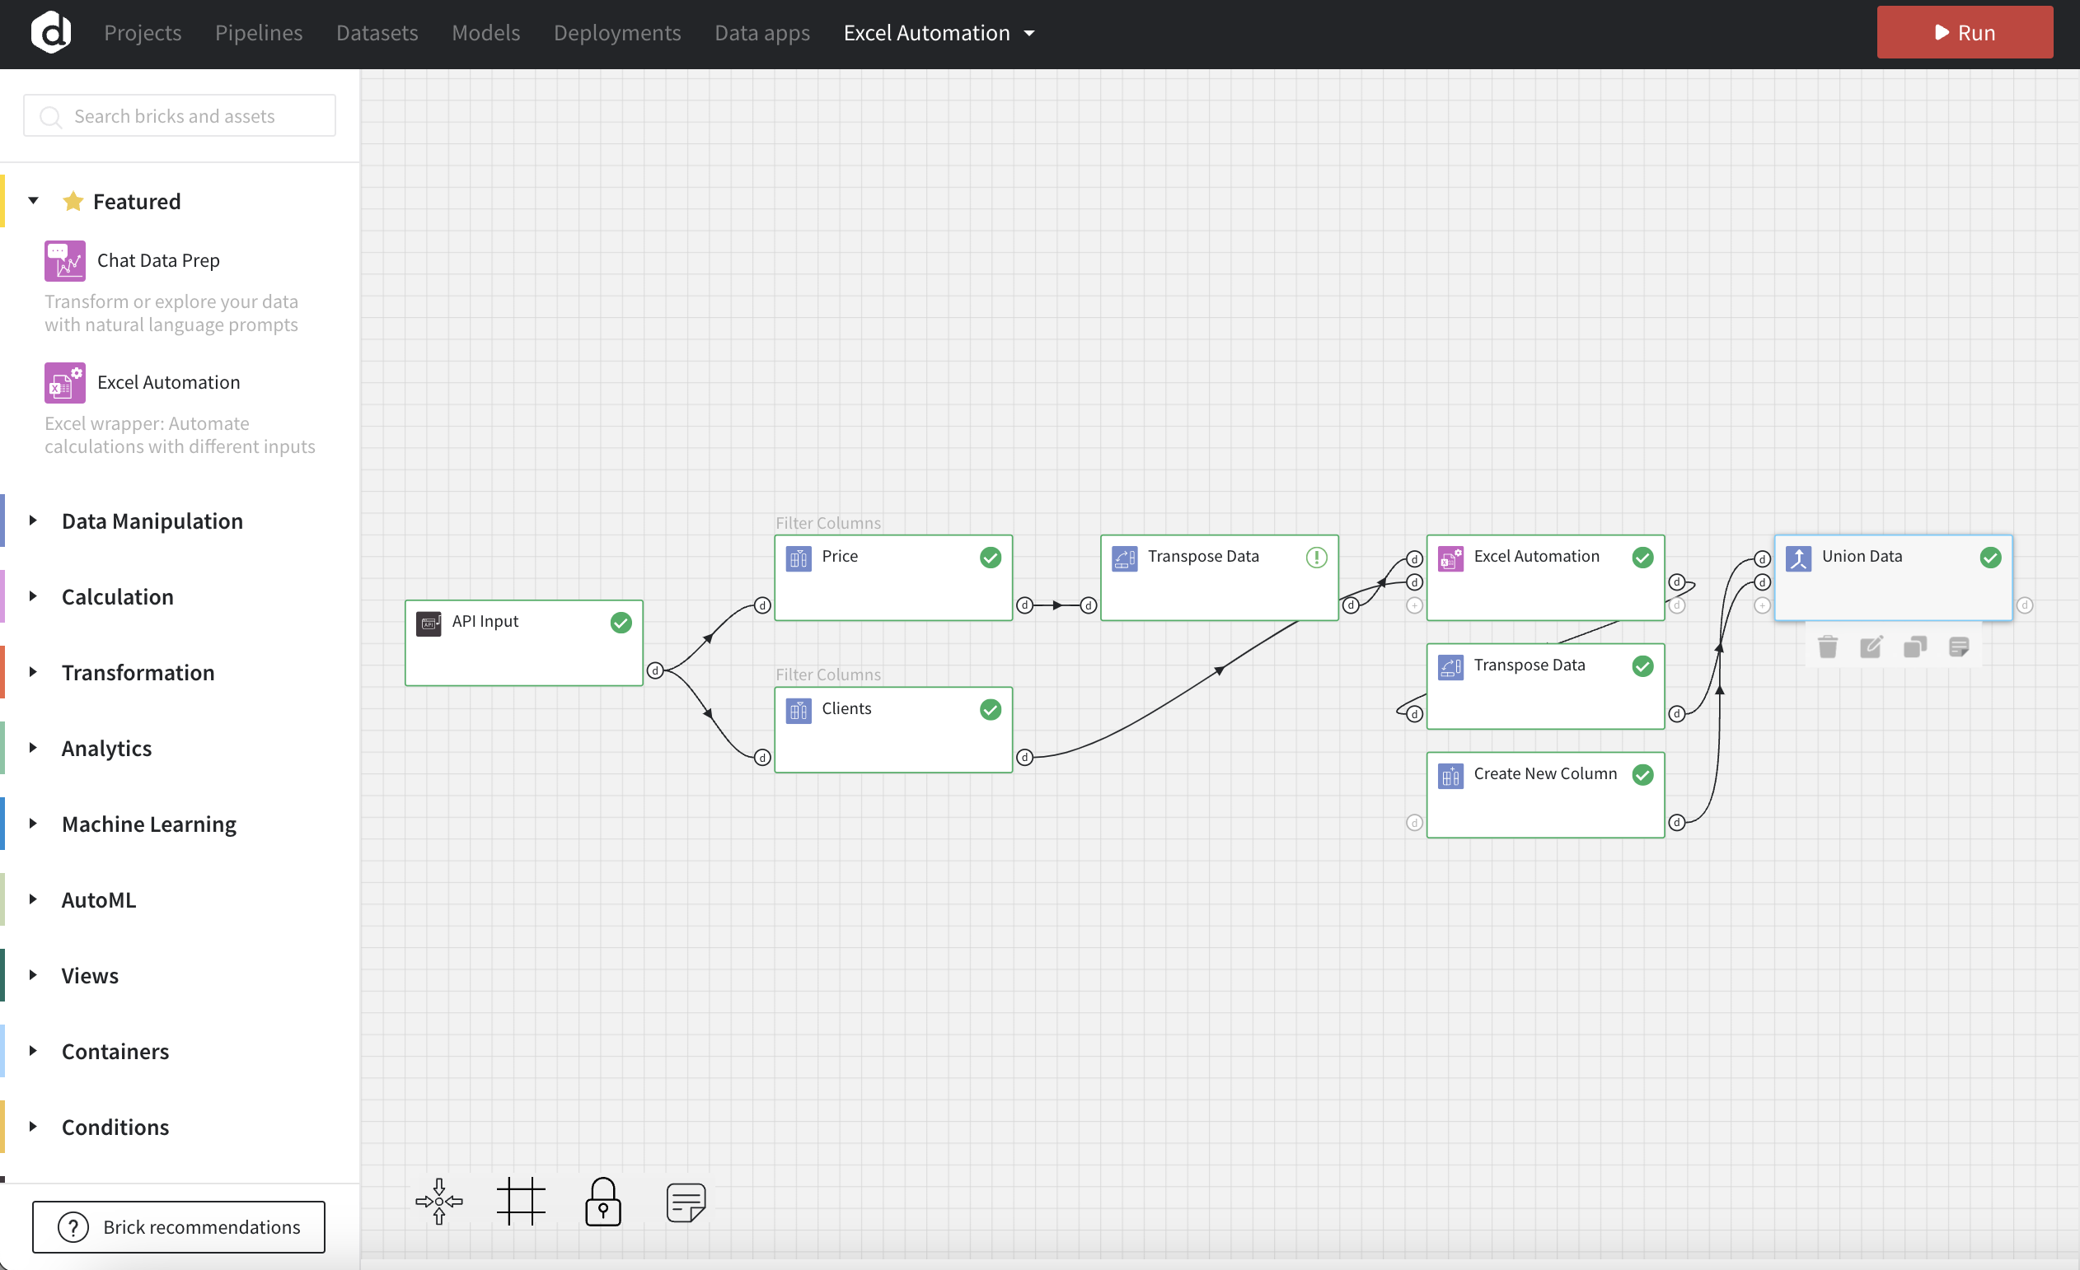Click the fit-to-center canvas icon
Screen dimensions: 2080x1270
[439, 1202]
